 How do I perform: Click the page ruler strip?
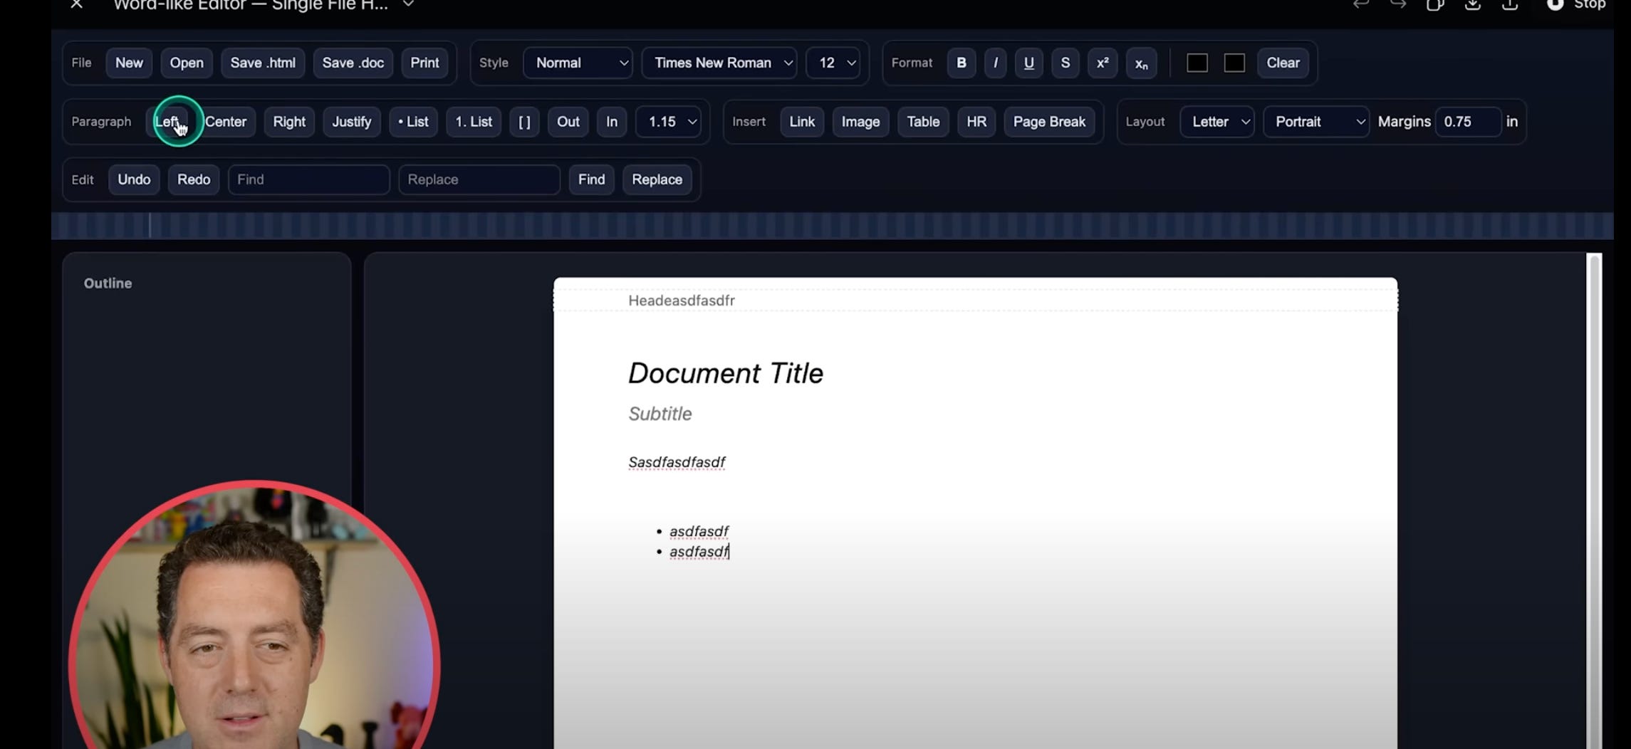click(832, 226)
